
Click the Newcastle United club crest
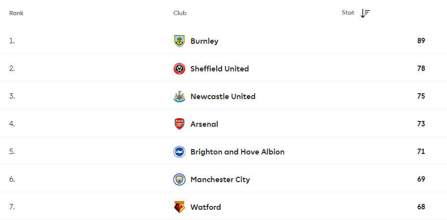point(179,97)
